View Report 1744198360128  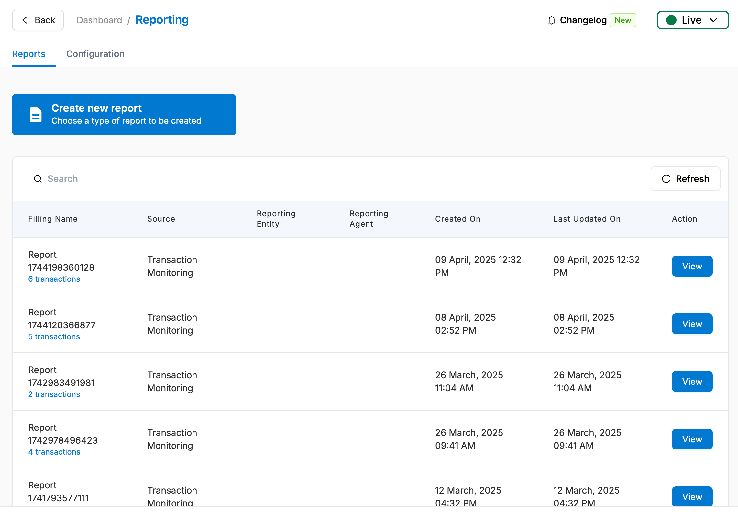[x=692, y=266]
